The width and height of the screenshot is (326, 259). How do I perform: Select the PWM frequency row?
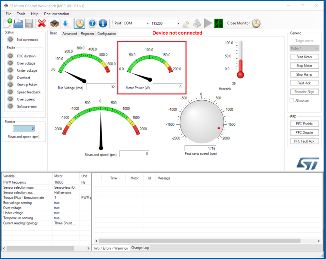46,182
